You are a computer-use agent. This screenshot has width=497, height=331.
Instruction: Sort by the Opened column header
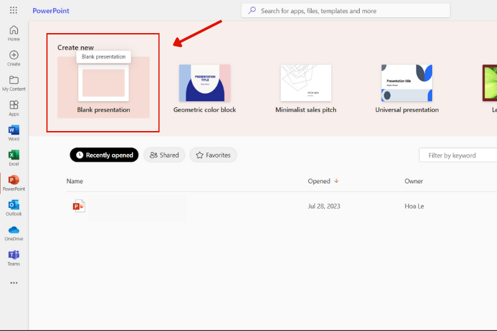323,181
